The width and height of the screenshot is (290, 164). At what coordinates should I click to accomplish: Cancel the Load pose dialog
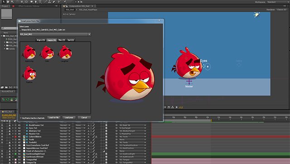coord(84,118)
